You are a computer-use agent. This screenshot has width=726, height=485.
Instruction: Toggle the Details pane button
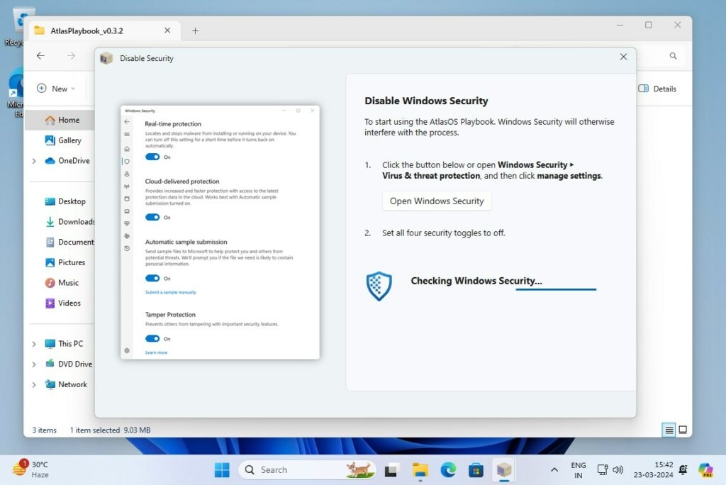point(657,89)
